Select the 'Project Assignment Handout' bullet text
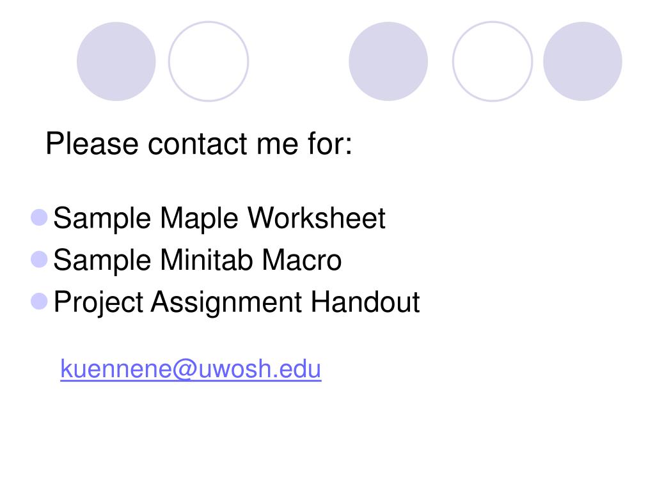This screenshot has width=655, height=491. pos(237,302)
